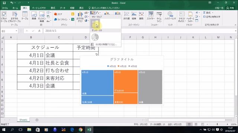
Task: Click the Symbol (記号と特殊文字) button
Action: pyautogui.click(x=212, y=17)
